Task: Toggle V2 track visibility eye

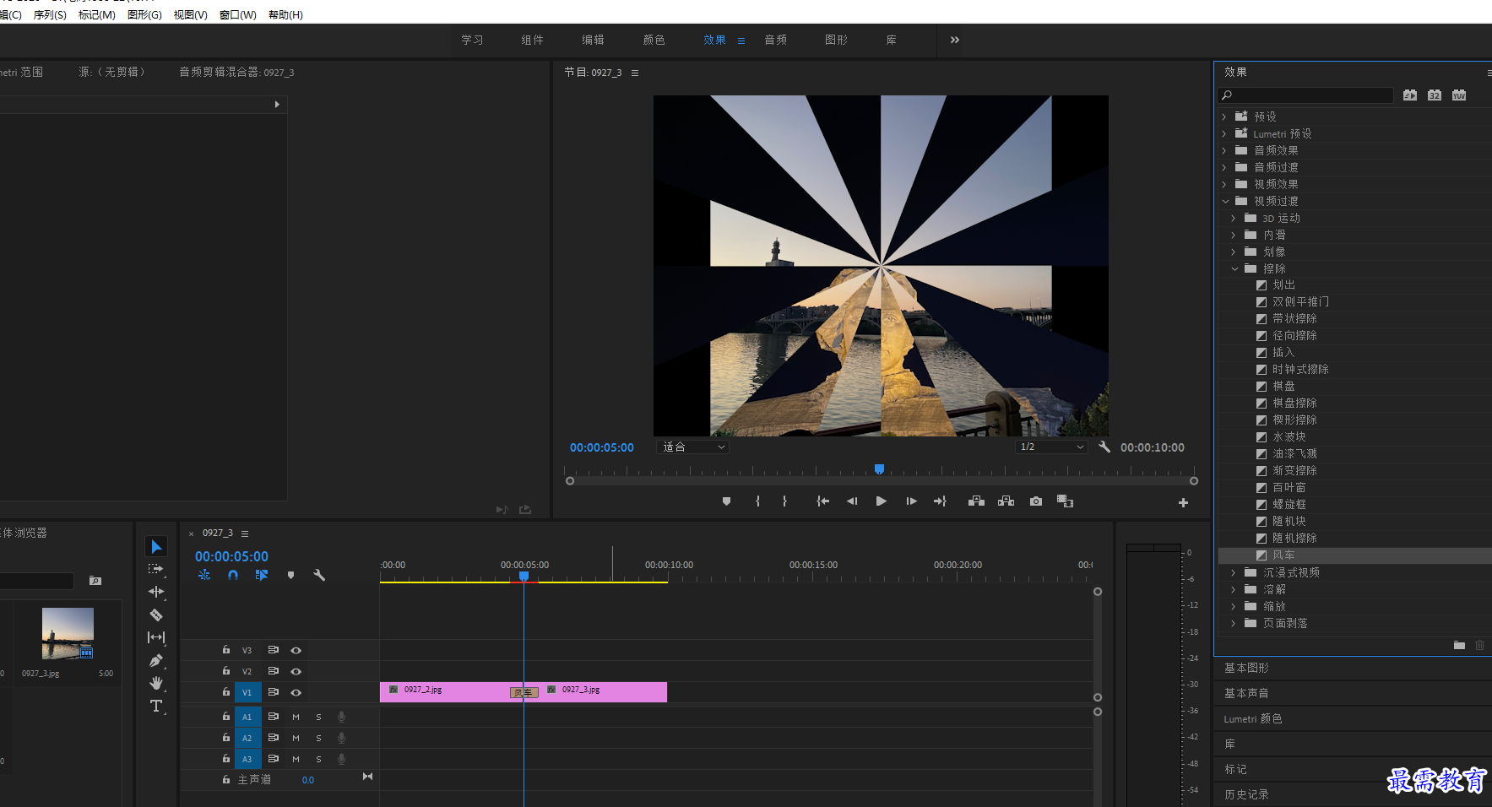Action: pyautogui.click(x=296, y=671)
